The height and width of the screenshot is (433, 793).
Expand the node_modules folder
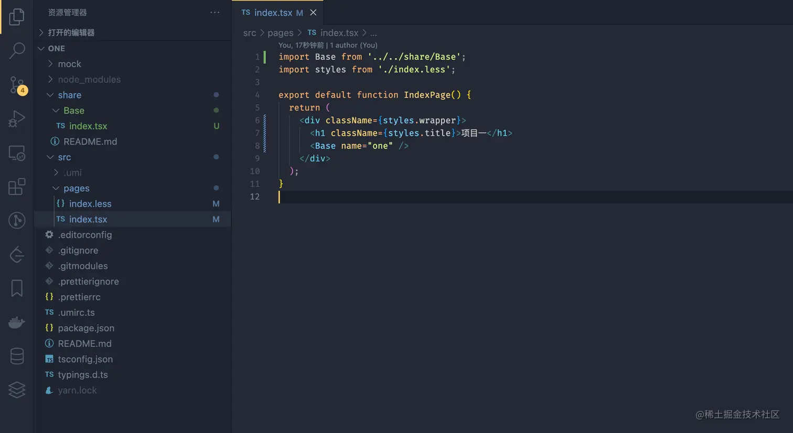pos(133,80)
